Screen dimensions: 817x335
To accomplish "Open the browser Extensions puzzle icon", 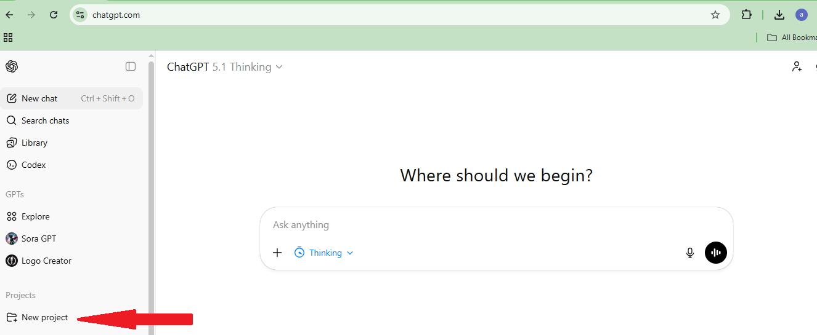I will click(x=747, y=15).
